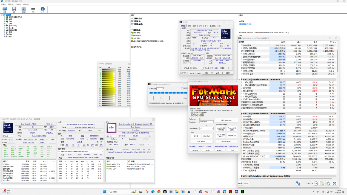
Task: Click the GPU stress test button
Action: pyautogui.click(x=226, y=120)
